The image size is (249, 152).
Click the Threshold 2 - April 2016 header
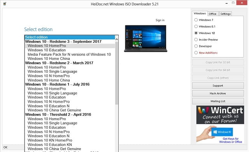(70, 114)
